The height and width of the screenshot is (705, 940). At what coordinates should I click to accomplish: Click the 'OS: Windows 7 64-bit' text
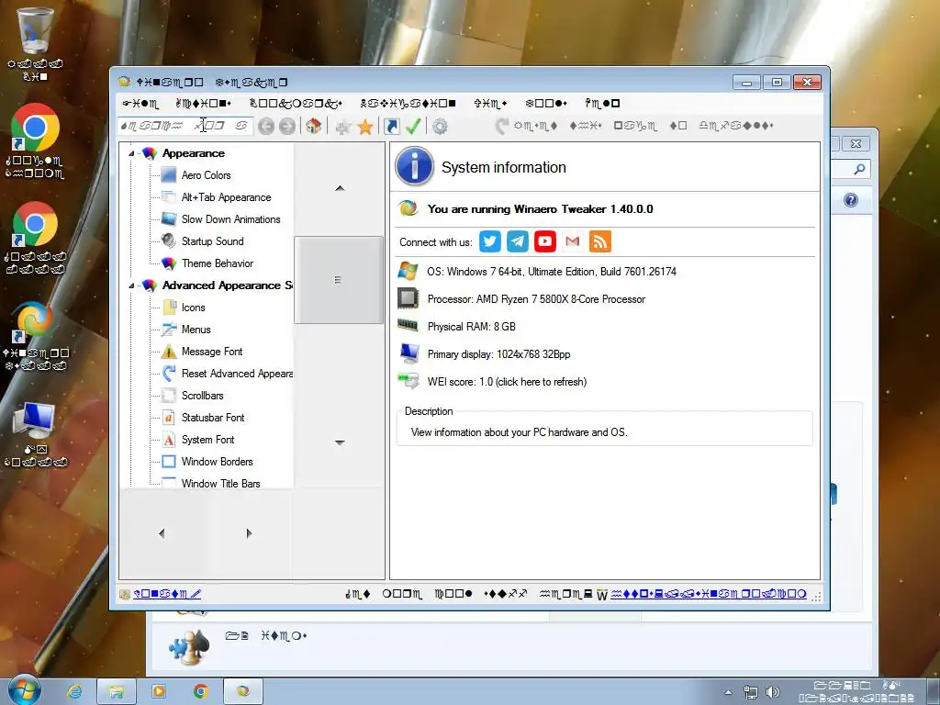click(552, 272)
